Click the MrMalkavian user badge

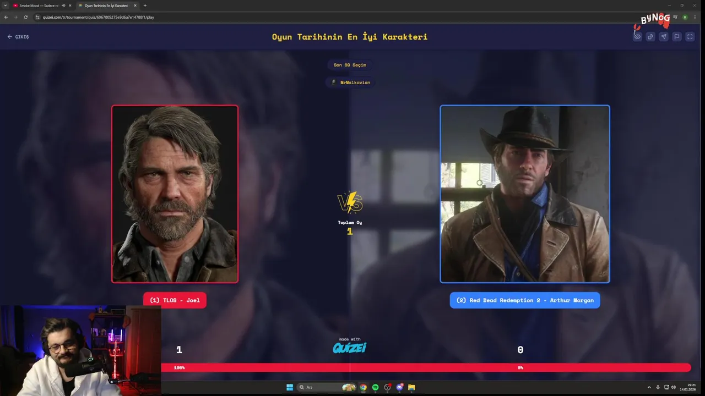(350, 82)
